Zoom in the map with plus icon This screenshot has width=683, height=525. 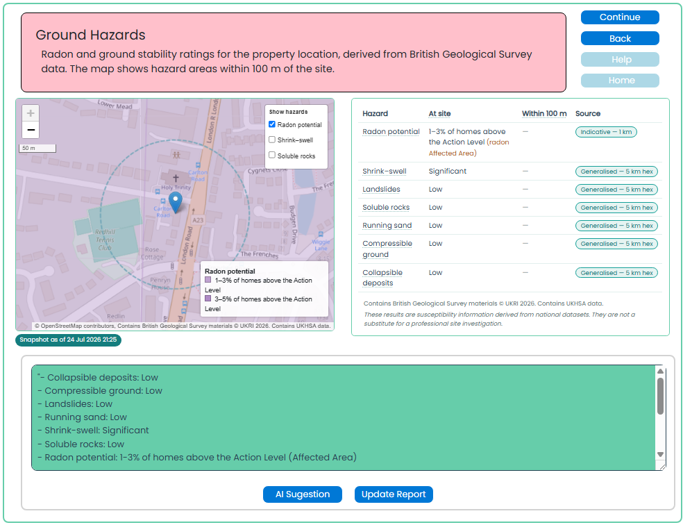(31, 113)
